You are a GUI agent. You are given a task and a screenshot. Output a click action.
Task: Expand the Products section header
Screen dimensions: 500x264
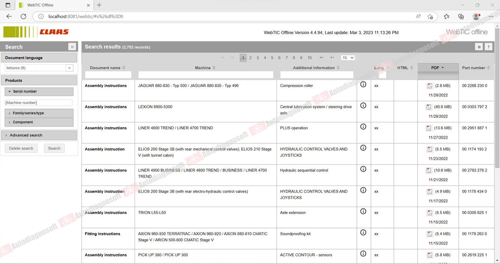39,80
